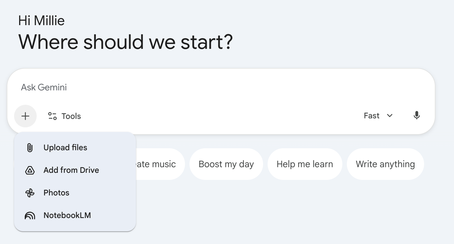Click the plus add-attachment button
This screenshot has height=244, width=454.
click(25, 116)
